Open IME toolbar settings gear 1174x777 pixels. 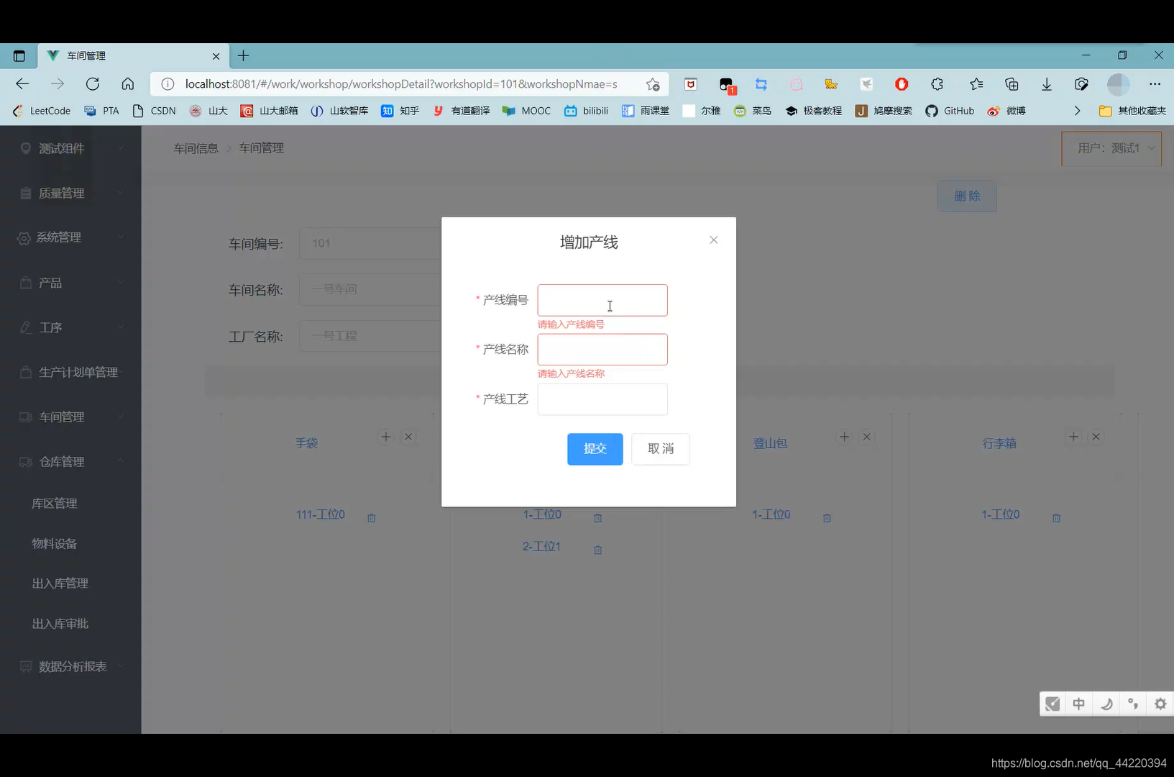(1160, 704)
